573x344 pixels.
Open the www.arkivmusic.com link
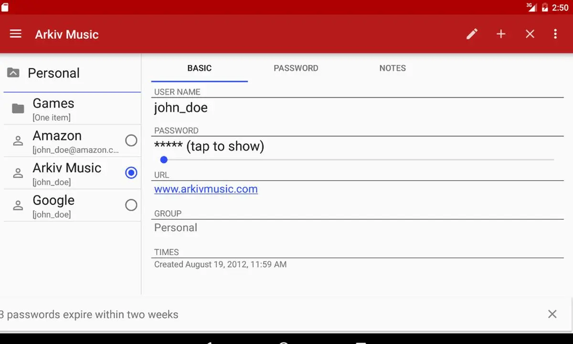pyautogui.click(x=206, y=189)
